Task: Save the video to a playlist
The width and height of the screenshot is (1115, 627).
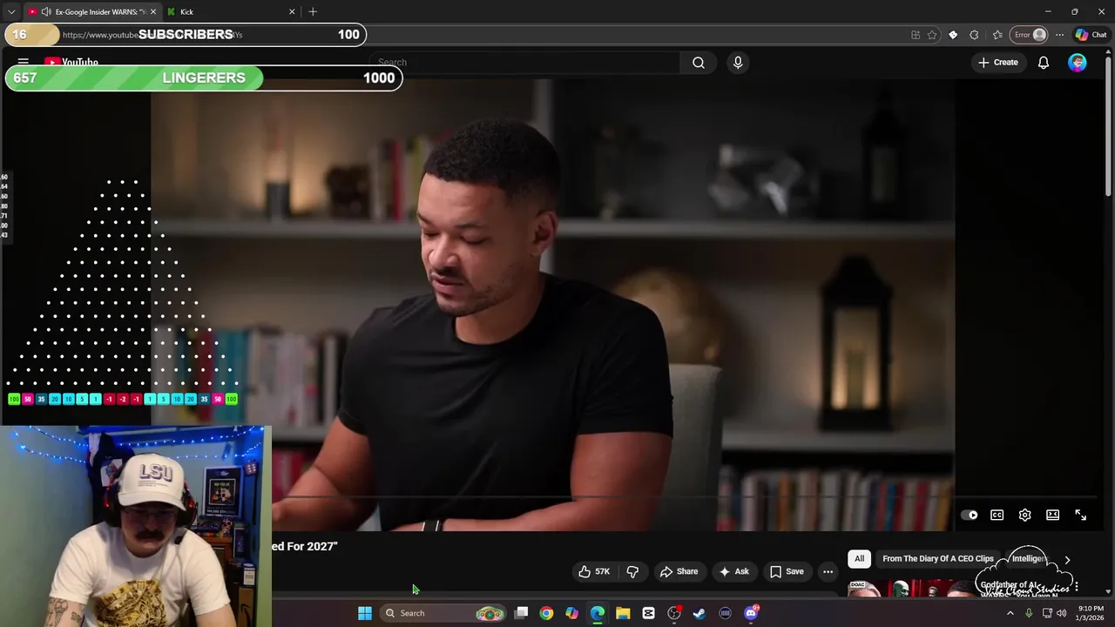Action: point(787,571)
